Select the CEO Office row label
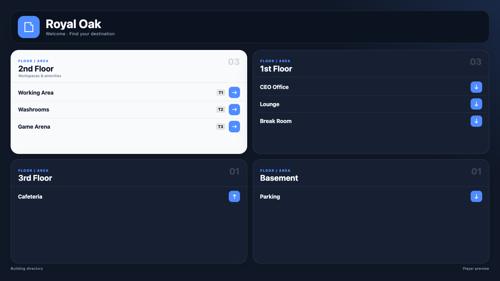The width and height of the screenshot is (500, 281). [x=274, y=87]
